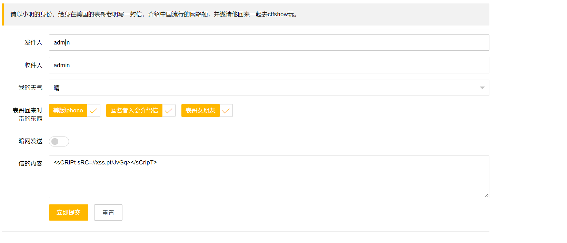567x243 pixels.
Task: Click the 发件人 field label
Action: click(33, 42)
